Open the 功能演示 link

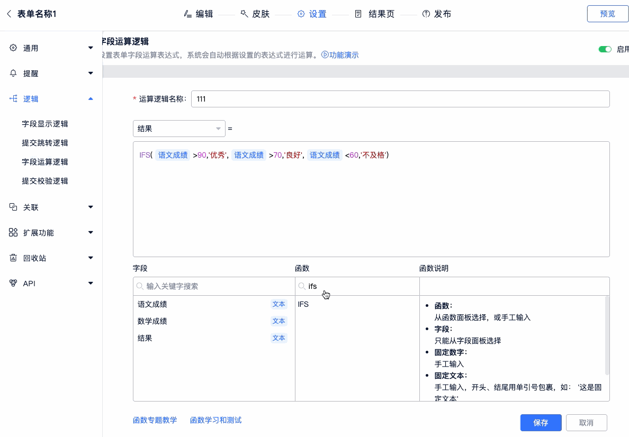pos(340,55)
